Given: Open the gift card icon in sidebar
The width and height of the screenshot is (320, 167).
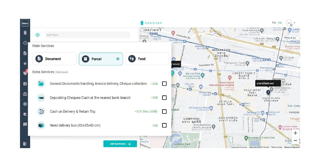Looking at the screenshot, I should (25, 94).
